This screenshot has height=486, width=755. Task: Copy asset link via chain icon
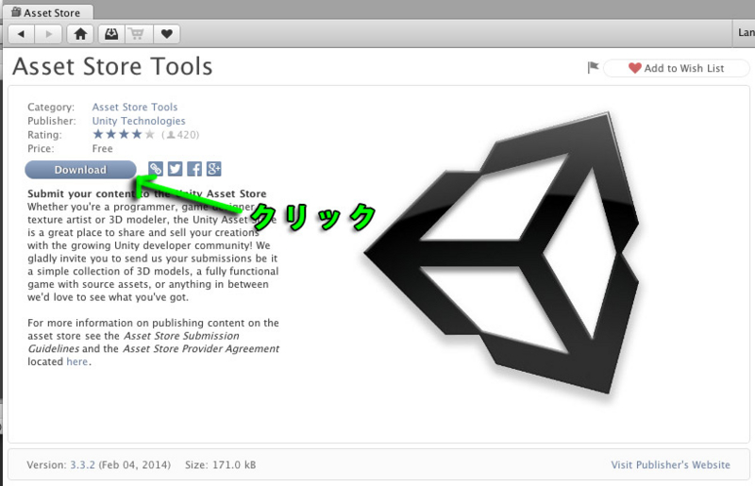tap(156, 169)
